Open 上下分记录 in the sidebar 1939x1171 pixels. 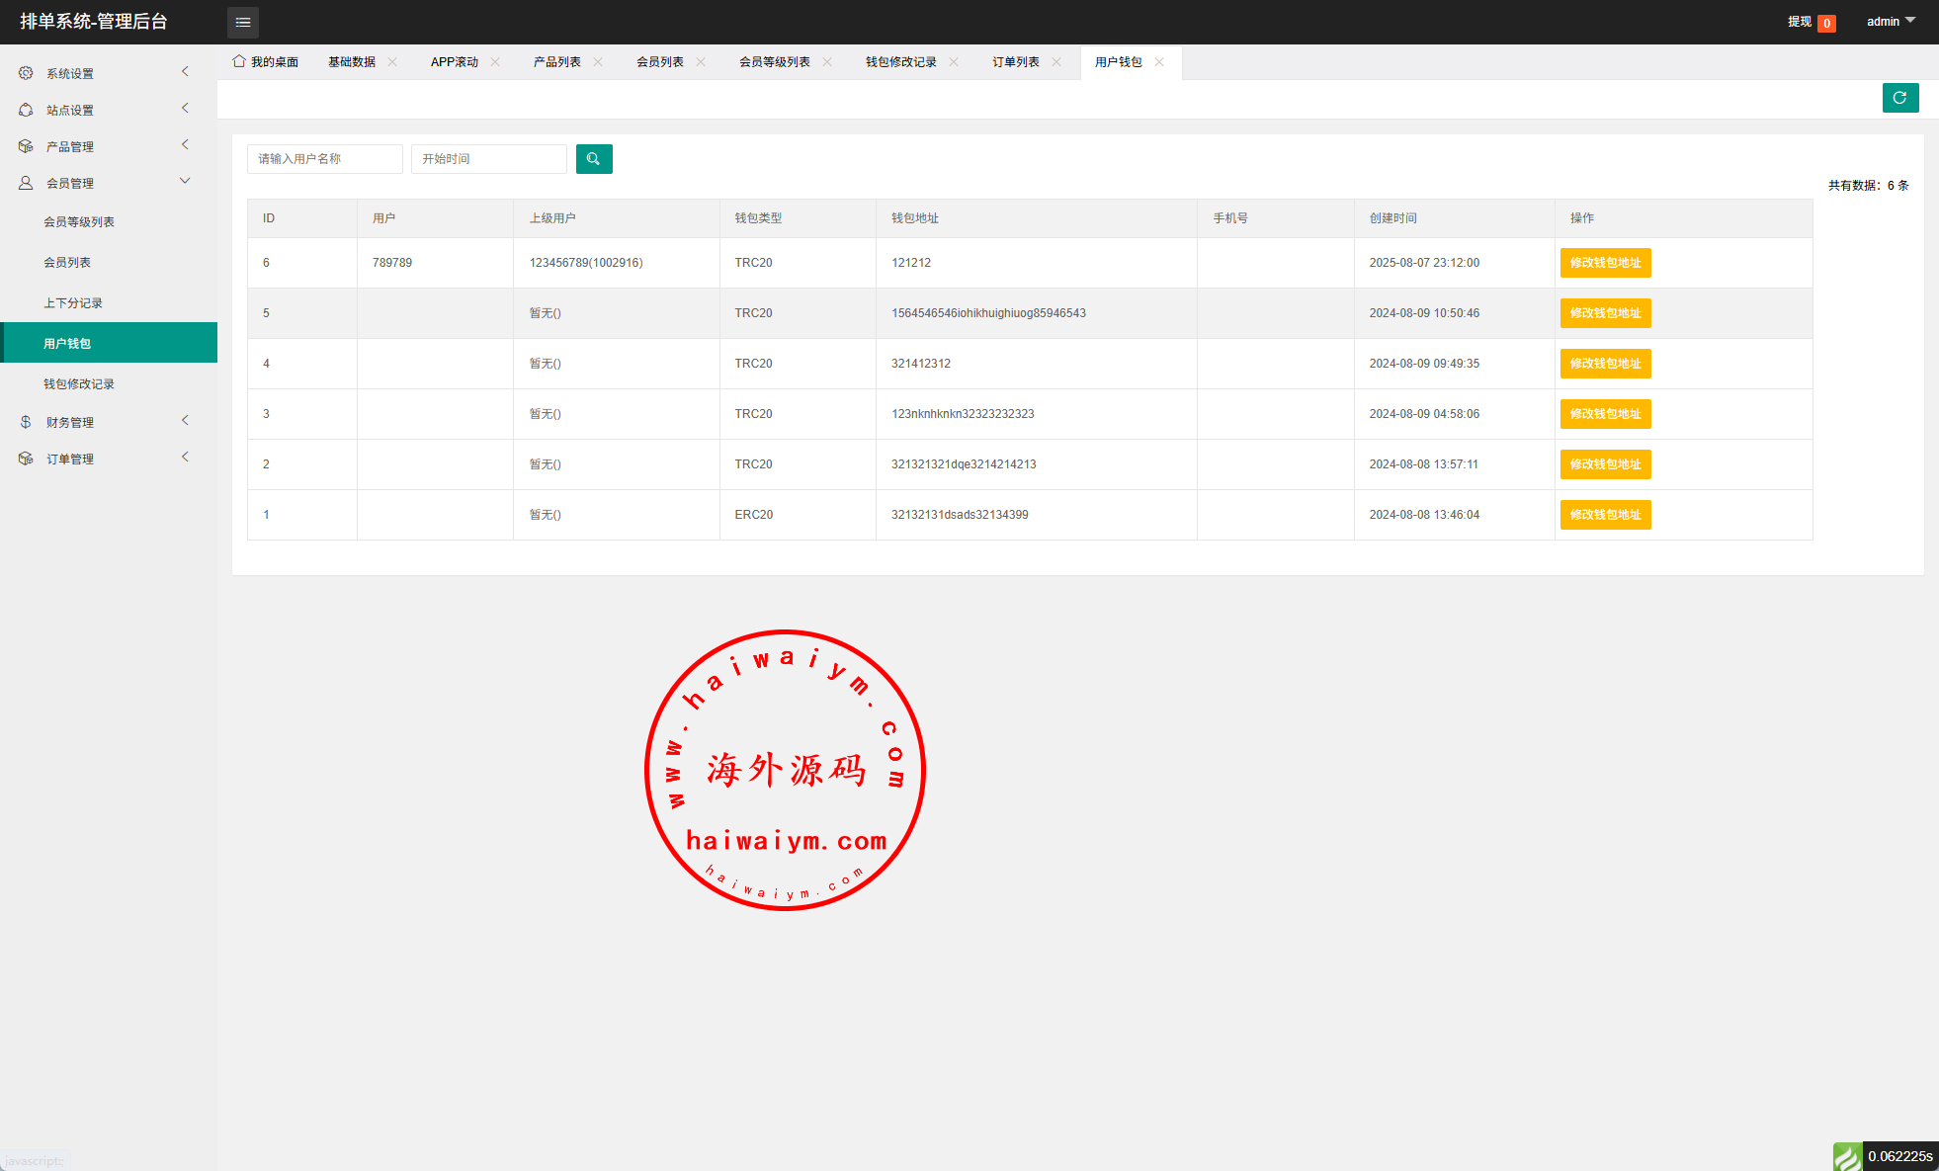tap(73, 303)
